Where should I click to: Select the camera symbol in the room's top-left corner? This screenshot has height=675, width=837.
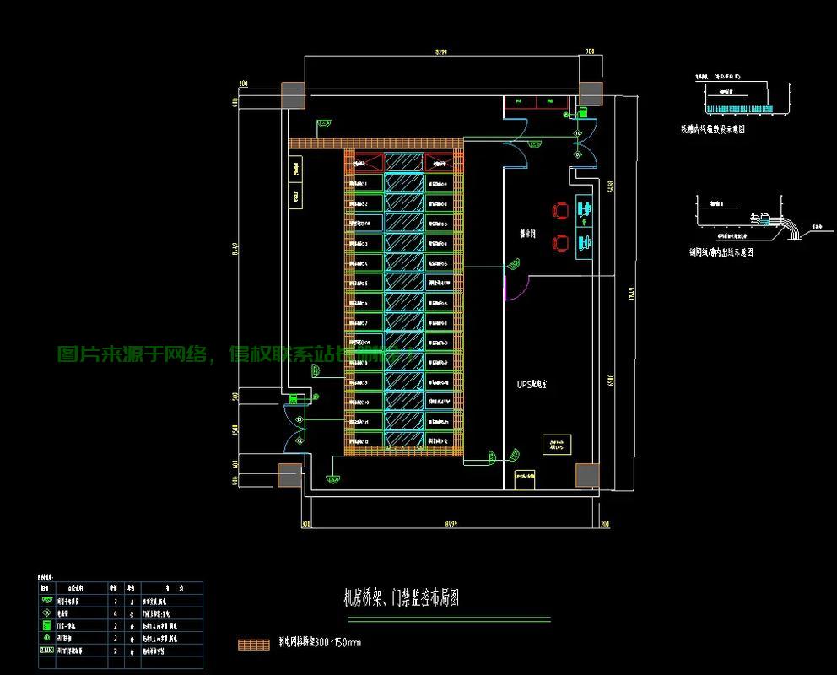324,124
